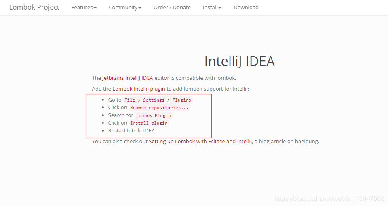Select the Browse repositories... code text

click(159, 108)
